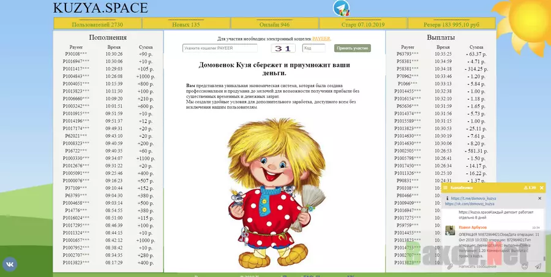Click the Павел Арбузов username
The height and width of the screenshot is (277, 551).
pyautogui.click(x=474, y=227)
